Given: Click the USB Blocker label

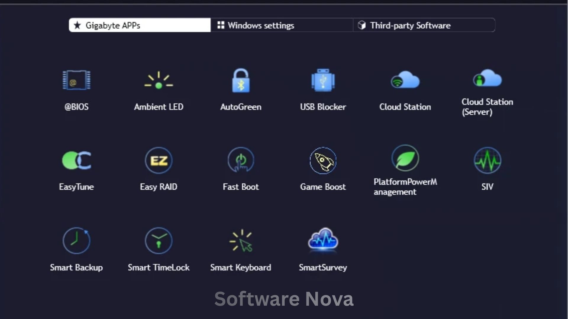Looking at the screenshot, I should (323, 107).
